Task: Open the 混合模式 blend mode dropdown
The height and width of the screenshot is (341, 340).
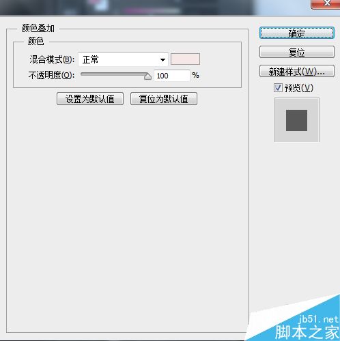Action: [123, 59]
